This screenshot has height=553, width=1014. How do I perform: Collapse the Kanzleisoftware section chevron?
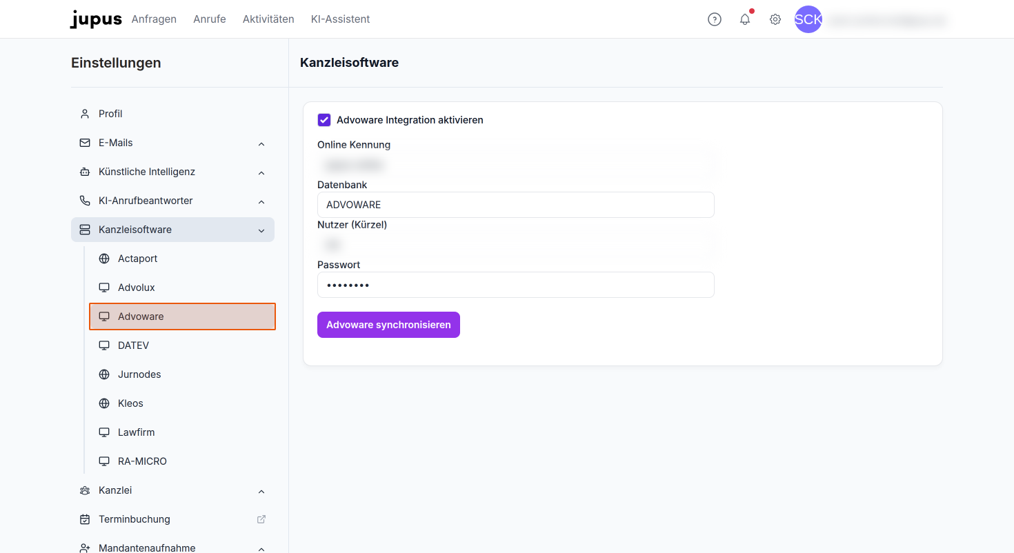261,230
